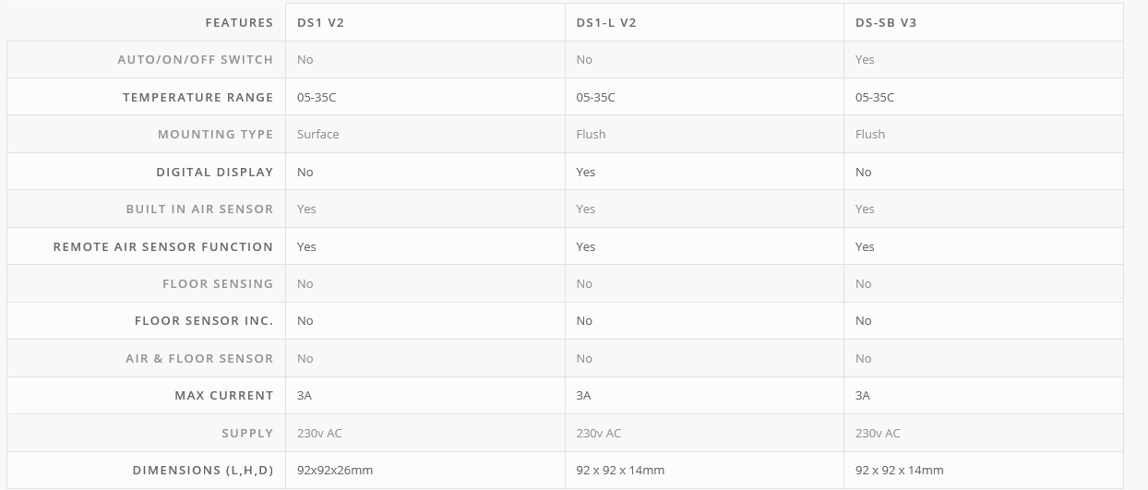Image resolution: width=1148 pixels, height=490 pixels.
Task: Click the 92x92x26mm dimensions cell
Action: 335,471
